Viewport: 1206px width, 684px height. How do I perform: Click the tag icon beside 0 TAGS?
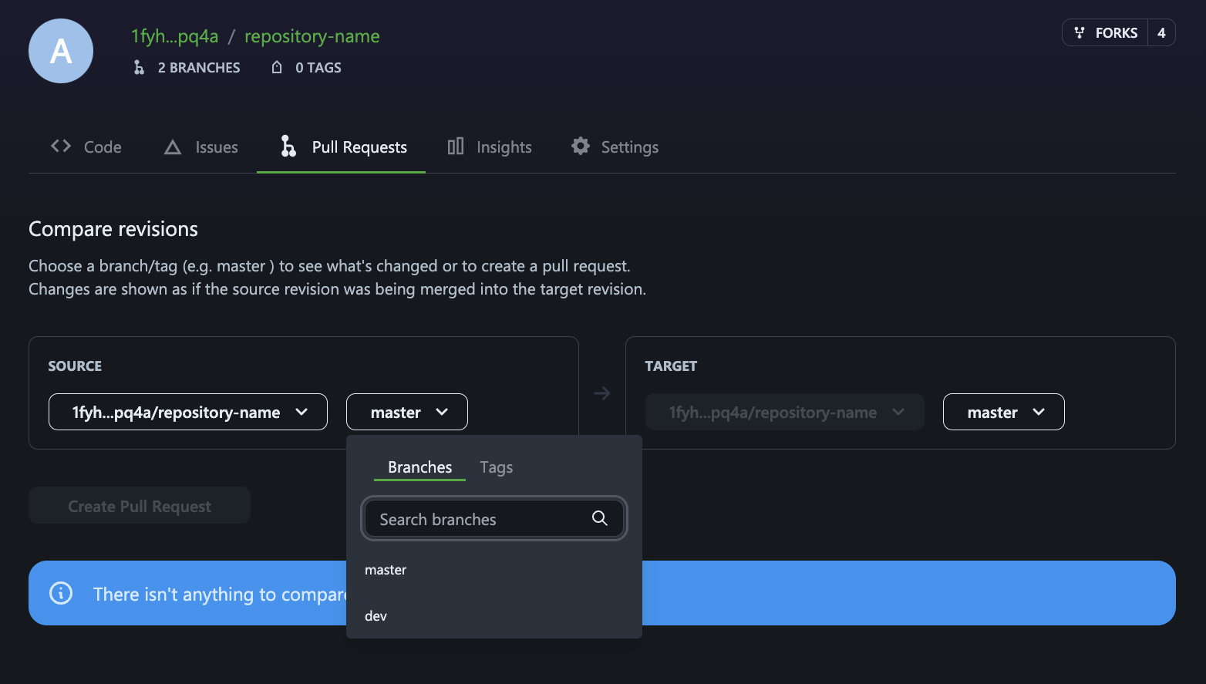click(x=277, y=68)
